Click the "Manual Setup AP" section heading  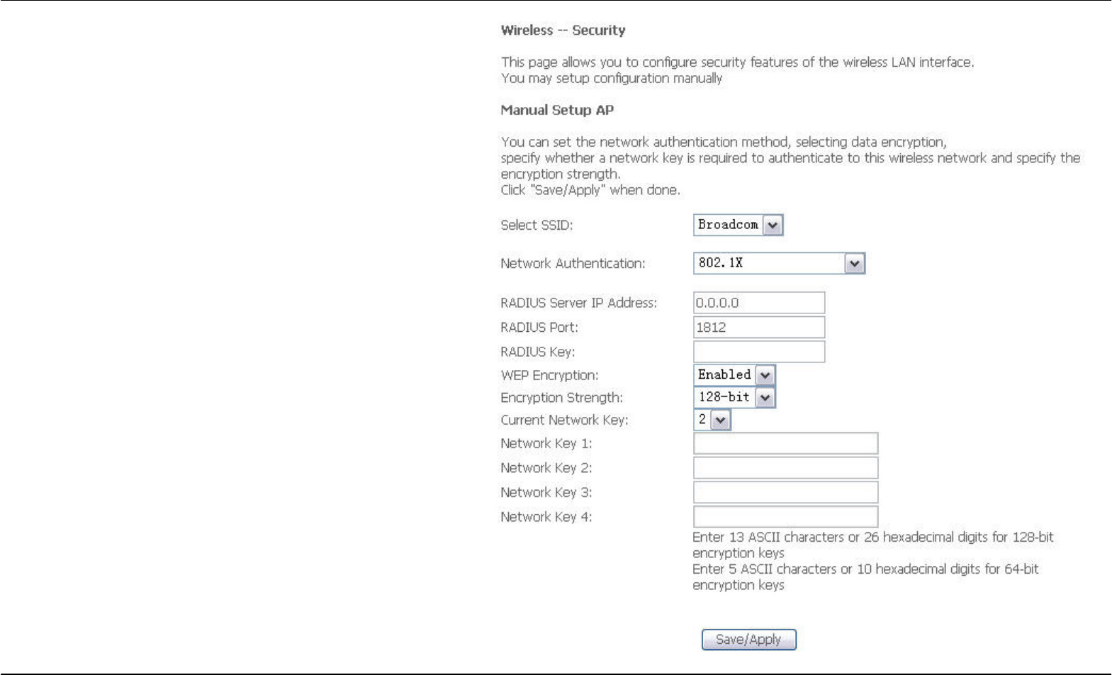click(557, 110)
